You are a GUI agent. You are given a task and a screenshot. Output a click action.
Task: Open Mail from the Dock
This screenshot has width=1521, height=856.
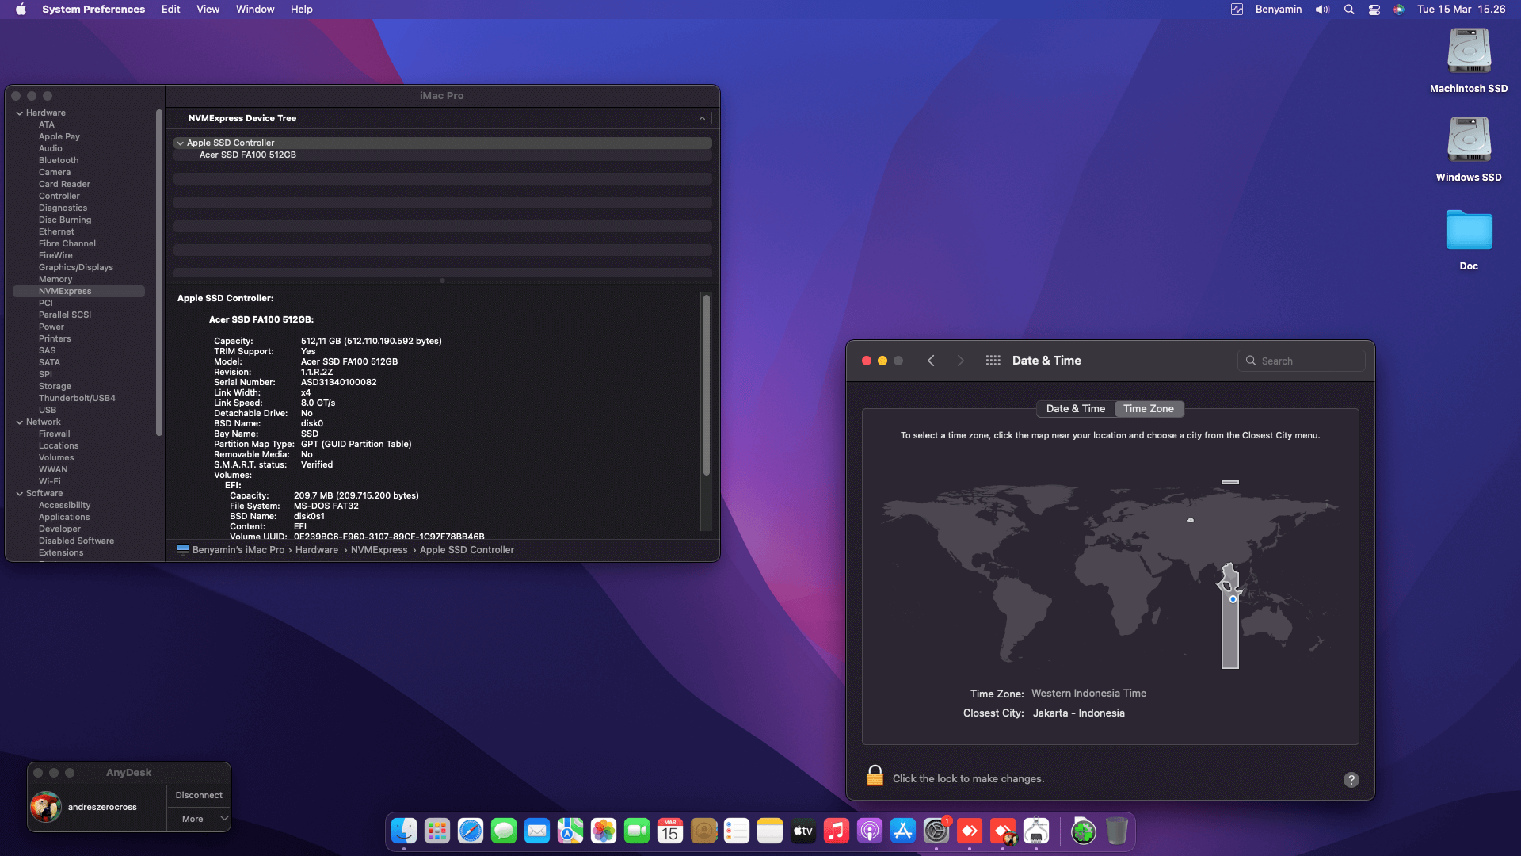pos(537,831)
